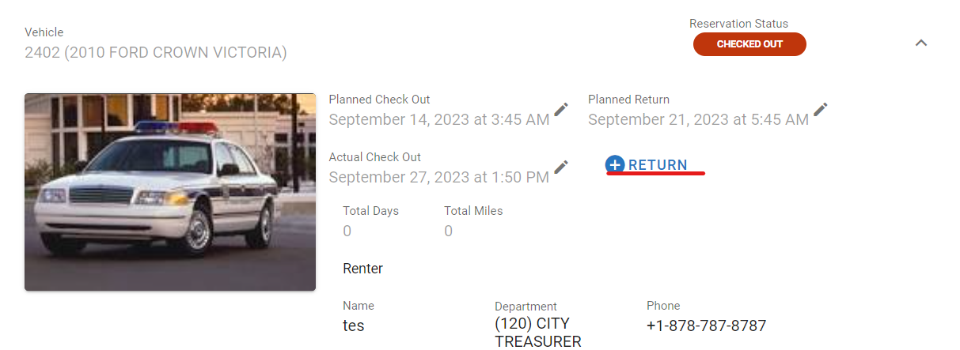Image resolution: width=960 pixels, height=350 pixels.
Task: Edit the Actual Check Out pencil icon
Action: click(x=561, y=167)
